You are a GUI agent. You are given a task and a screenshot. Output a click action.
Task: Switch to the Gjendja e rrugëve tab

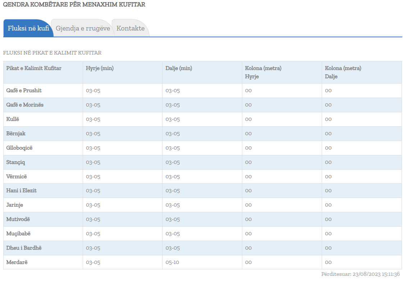[83, 28]
